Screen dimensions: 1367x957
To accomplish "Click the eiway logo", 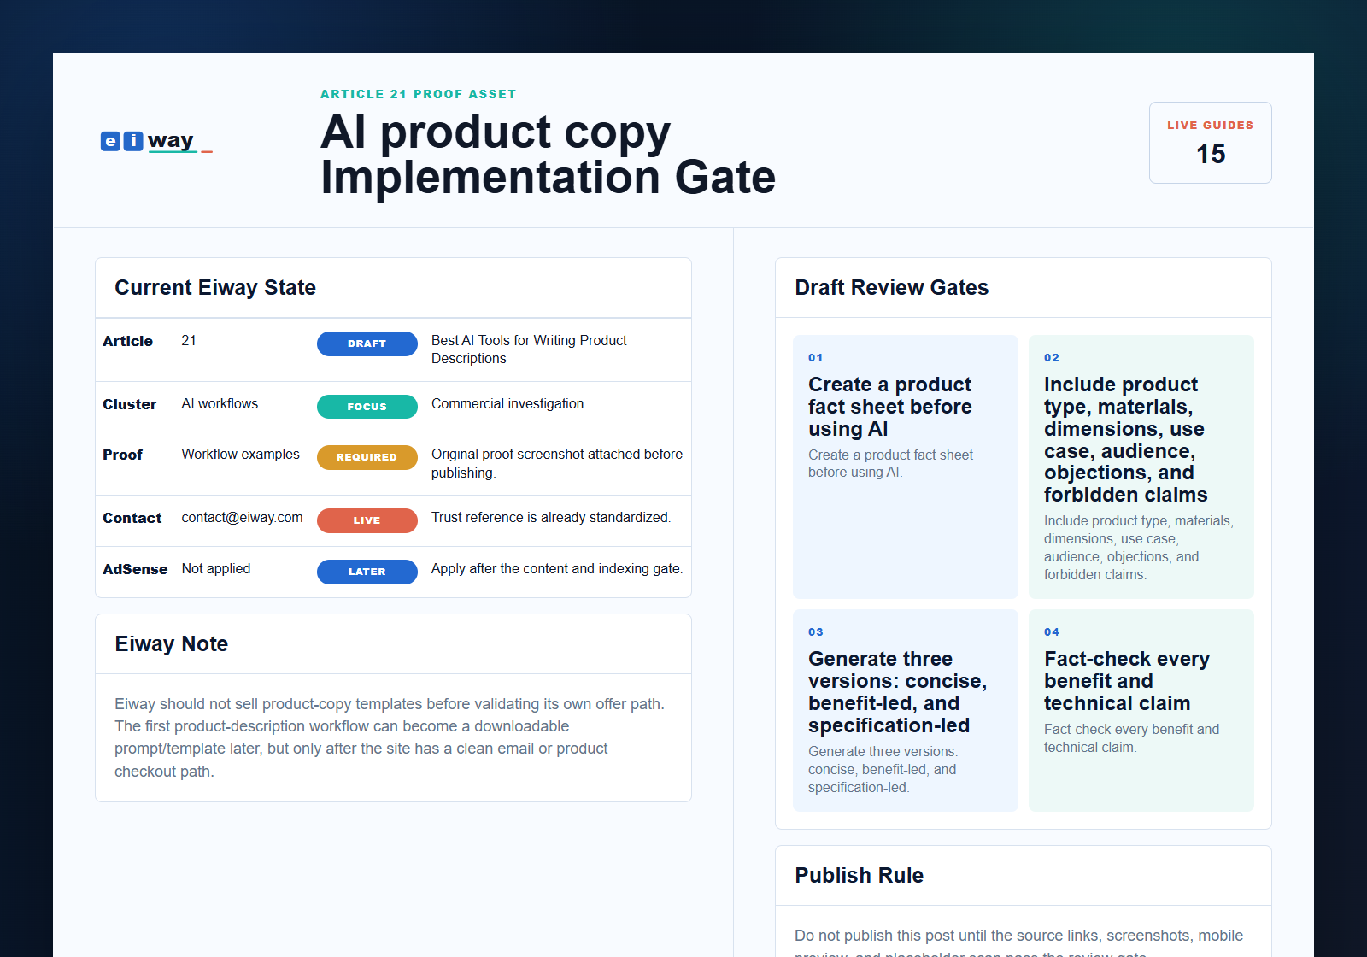I will (156, 141).
